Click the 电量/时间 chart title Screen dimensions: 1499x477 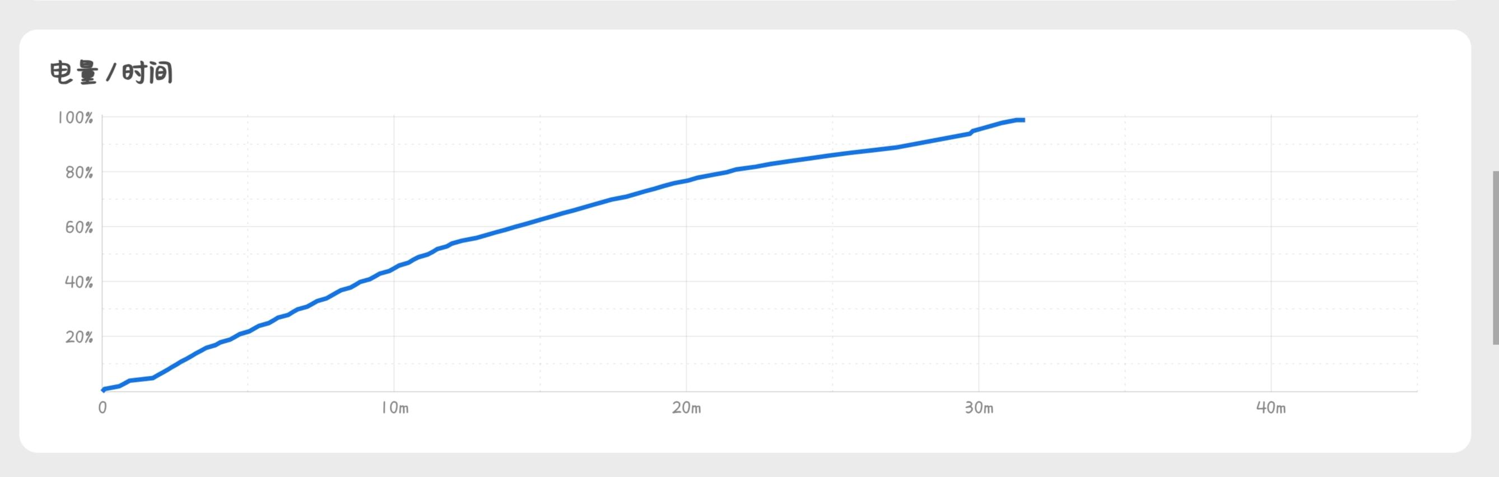click(x=111, y=73)
